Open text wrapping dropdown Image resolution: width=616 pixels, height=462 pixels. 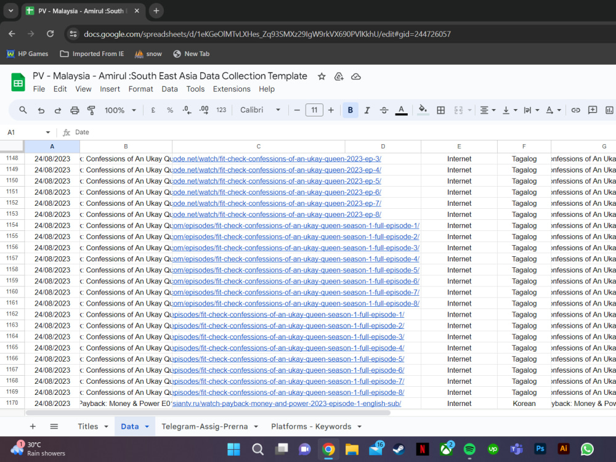531,110
